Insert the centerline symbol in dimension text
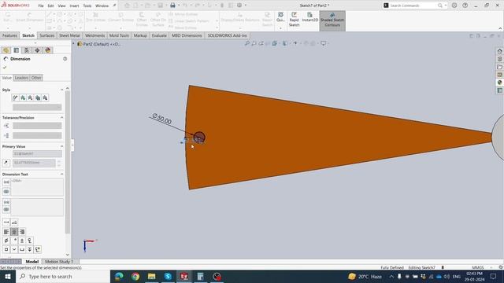 pos(30,241)
